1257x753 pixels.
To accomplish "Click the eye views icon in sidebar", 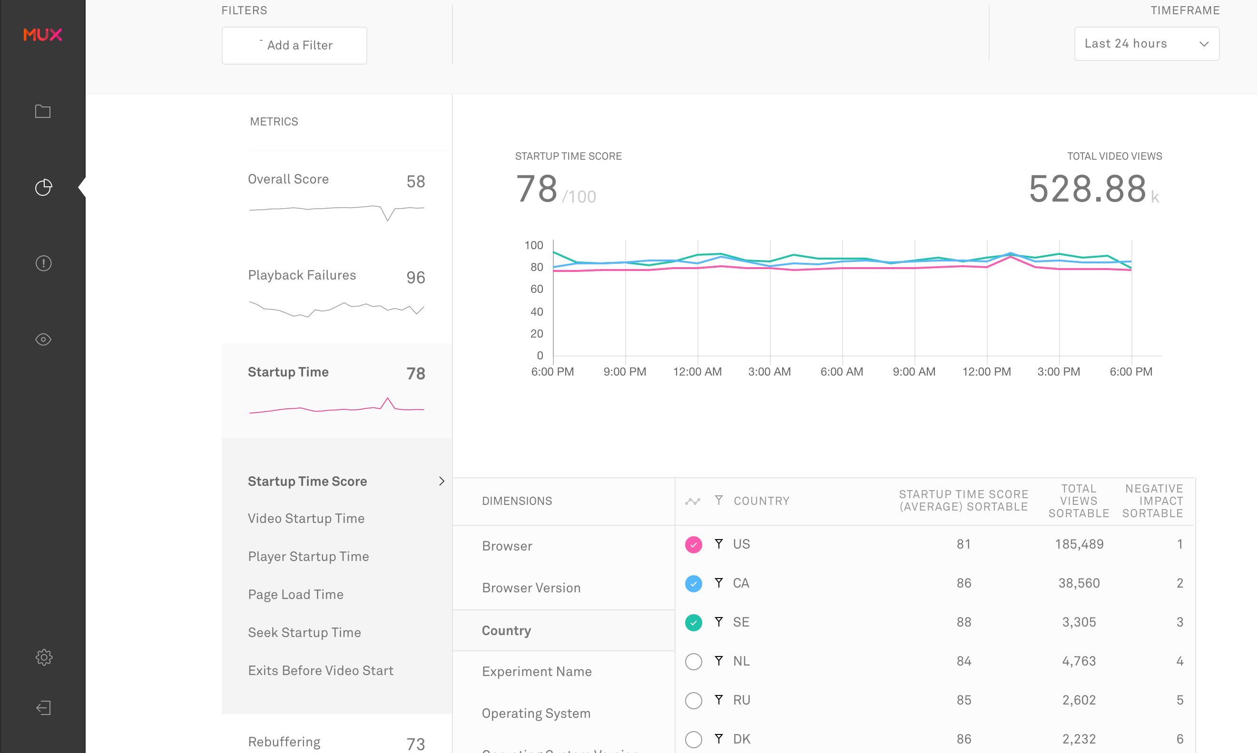I will click(43, 339).
